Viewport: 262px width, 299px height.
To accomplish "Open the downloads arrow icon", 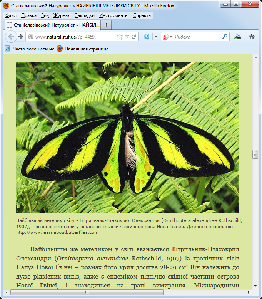I will (238, 37).
